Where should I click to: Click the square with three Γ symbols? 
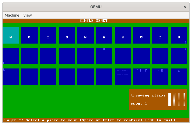141,77
